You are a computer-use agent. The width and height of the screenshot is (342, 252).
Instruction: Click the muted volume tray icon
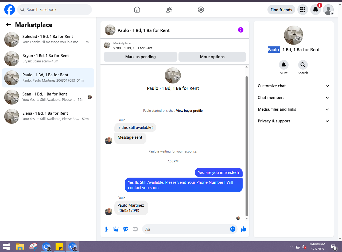304,247
